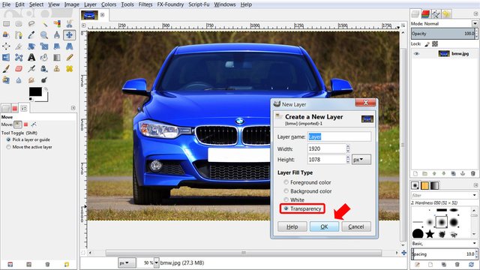Screen dimensions: 480x270
Task: Toggle lock pixels brush icon
Action: pyautogui.click(x=427, y=44)
